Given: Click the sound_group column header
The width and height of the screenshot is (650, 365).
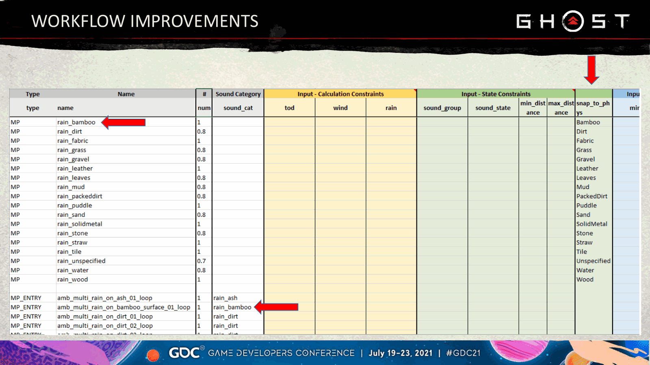Looking at the screenshot, I should point(442,108).
